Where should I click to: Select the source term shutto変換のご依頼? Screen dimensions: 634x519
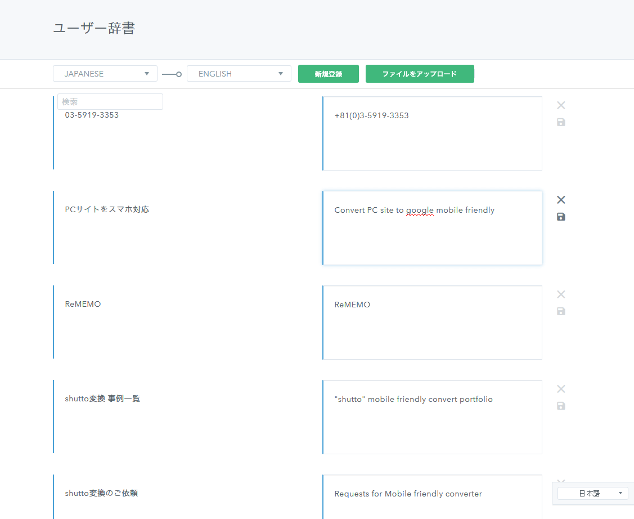(x=101, y=493)
